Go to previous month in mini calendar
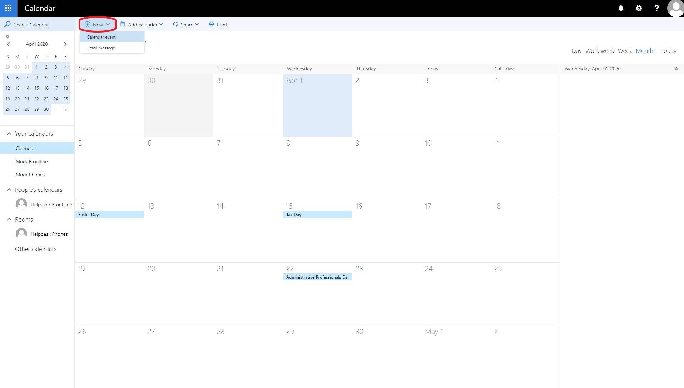684x388 pixels. click(8, 44)
